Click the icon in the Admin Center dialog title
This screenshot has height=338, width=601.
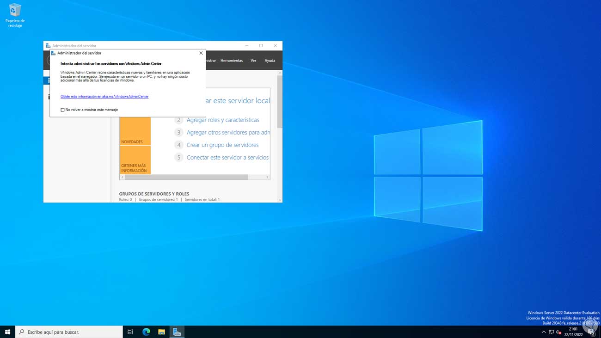tap(53, 53)
